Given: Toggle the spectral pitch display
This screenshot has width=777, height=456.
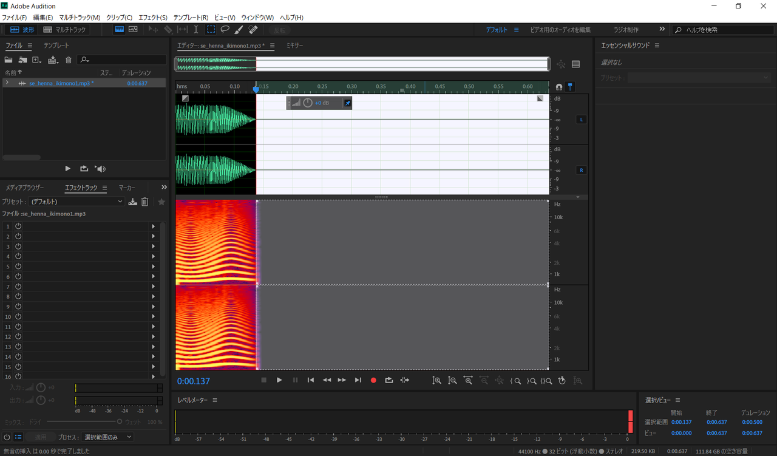Looking at the screenshot, I should pyautogui.click(x=133, y=29).
